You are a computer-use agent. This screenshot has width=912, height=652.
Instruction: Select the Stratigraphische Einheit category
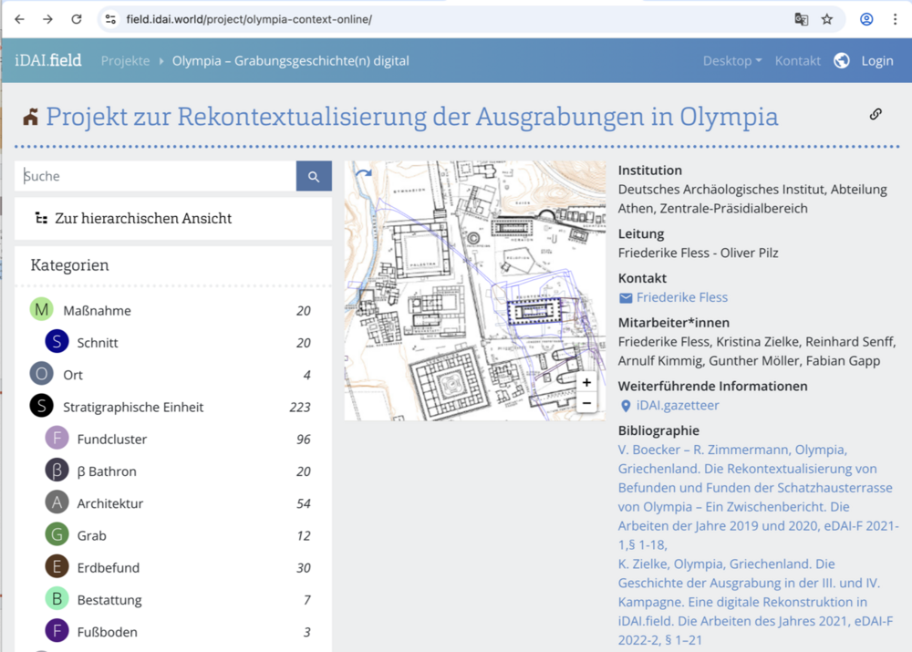coord(132,407)
